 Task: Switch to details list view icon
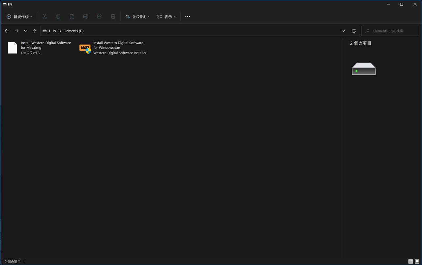click(x=410, y=261)
